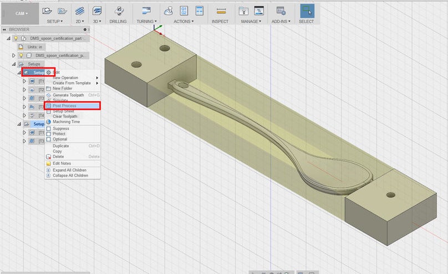Select Delete in context menu

[x=73, y=157]
